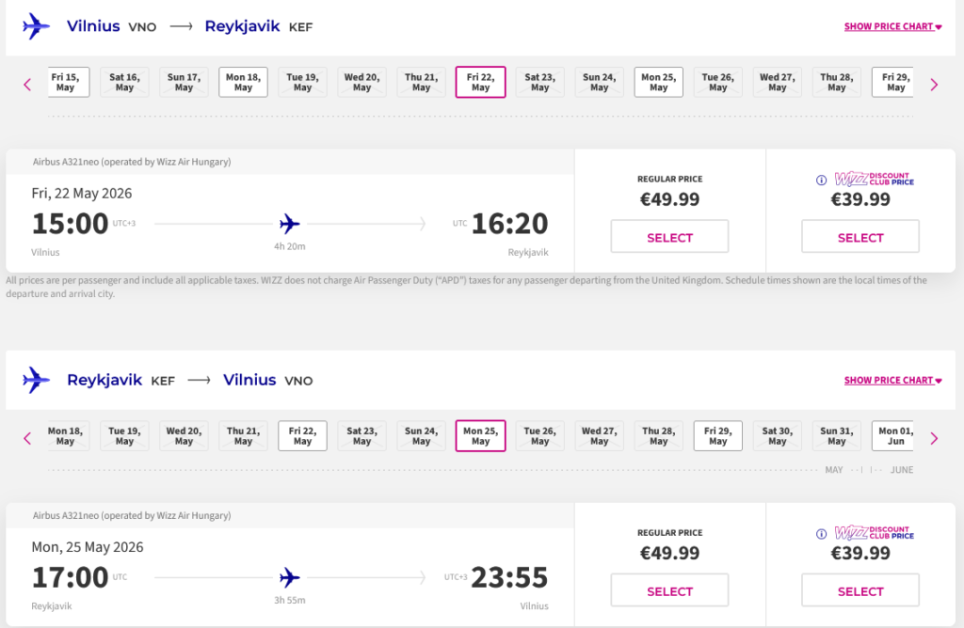Choose Mon 25, May outbound date
964x628 pixels.
(658, 83)
